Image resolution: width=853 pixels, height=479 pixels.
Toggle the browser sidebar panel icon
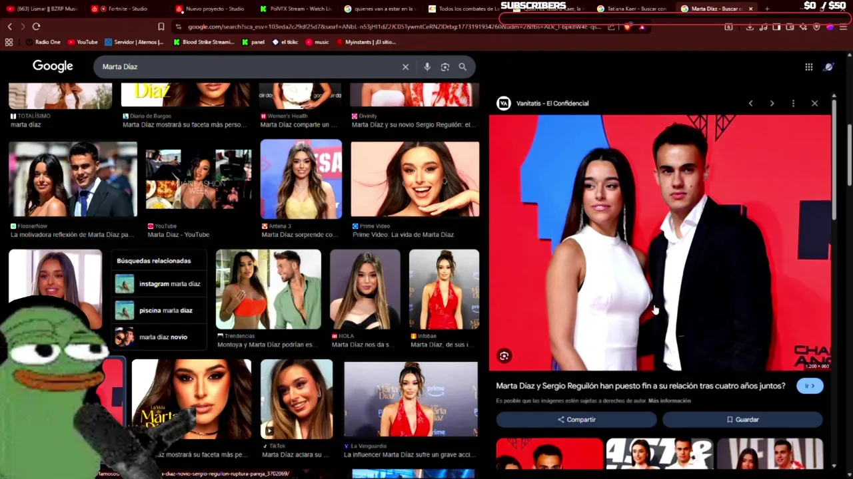click(776, 27)
